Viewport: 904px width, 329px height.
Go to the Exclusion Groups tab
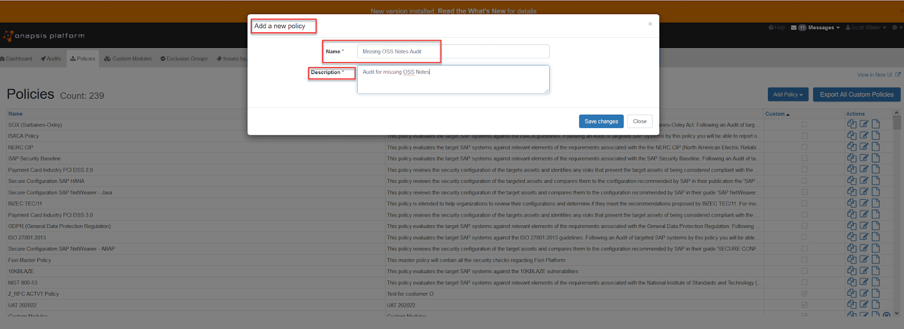pos(184,59)
